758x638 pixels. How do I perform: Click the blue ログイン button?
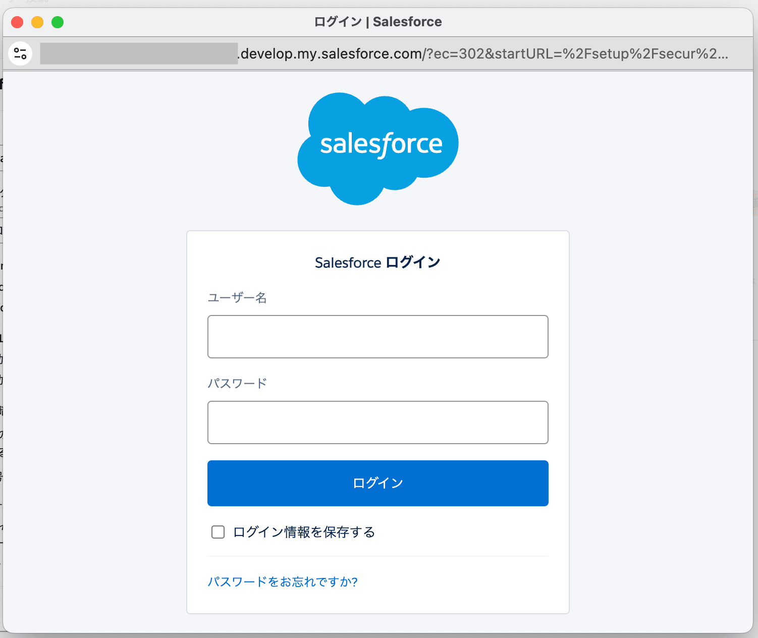(378, 483)
